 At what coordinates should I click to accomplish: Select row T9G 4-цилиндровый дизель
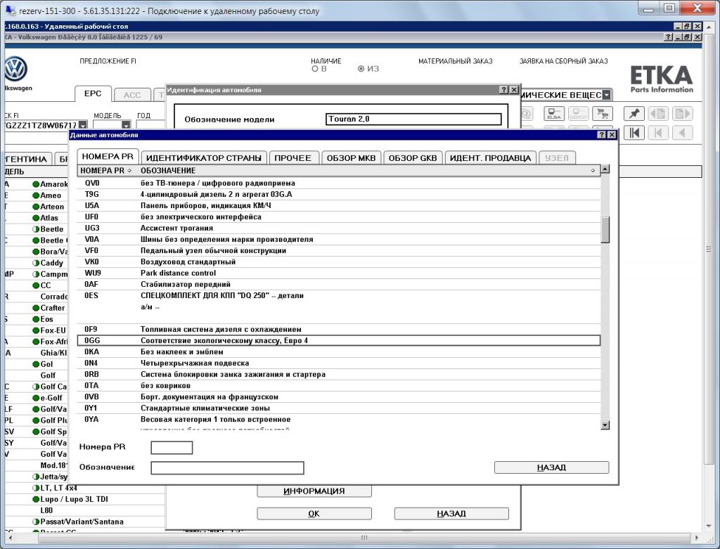pyautogui.click(x=339, y=195)
